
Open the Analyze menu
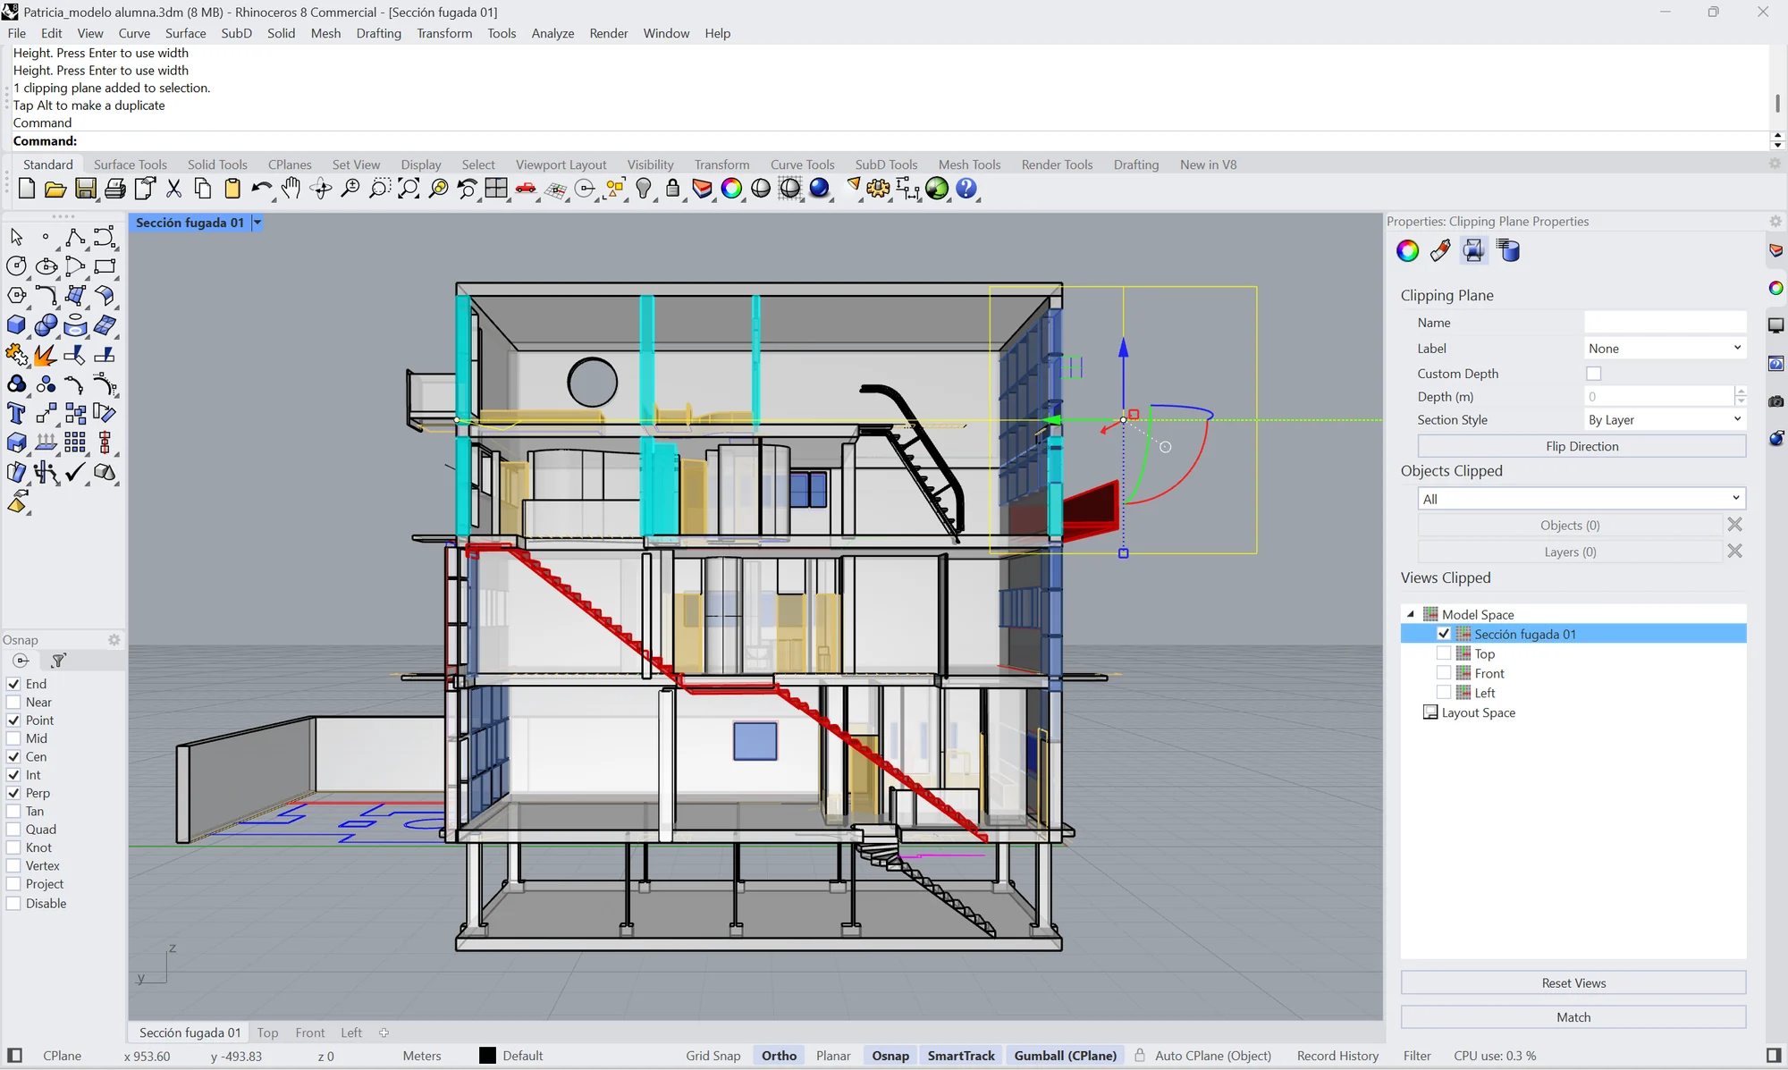point(552,33)
